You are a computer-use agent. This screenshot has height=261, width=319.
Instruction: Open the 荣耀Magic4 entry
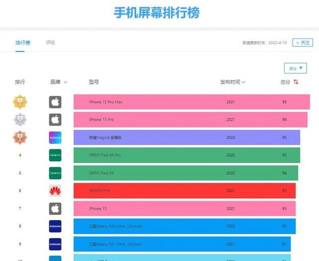point(187,137)
